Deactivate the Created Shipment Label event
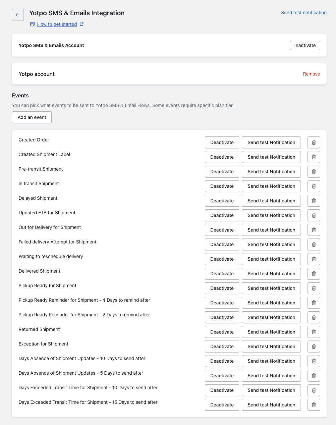 pos(222,157)
